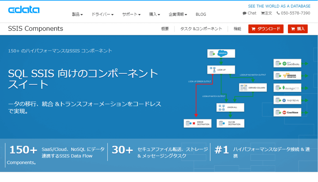Screen dimensions: 318x182
Task: Open Chat link in the header
Action: 249,13
